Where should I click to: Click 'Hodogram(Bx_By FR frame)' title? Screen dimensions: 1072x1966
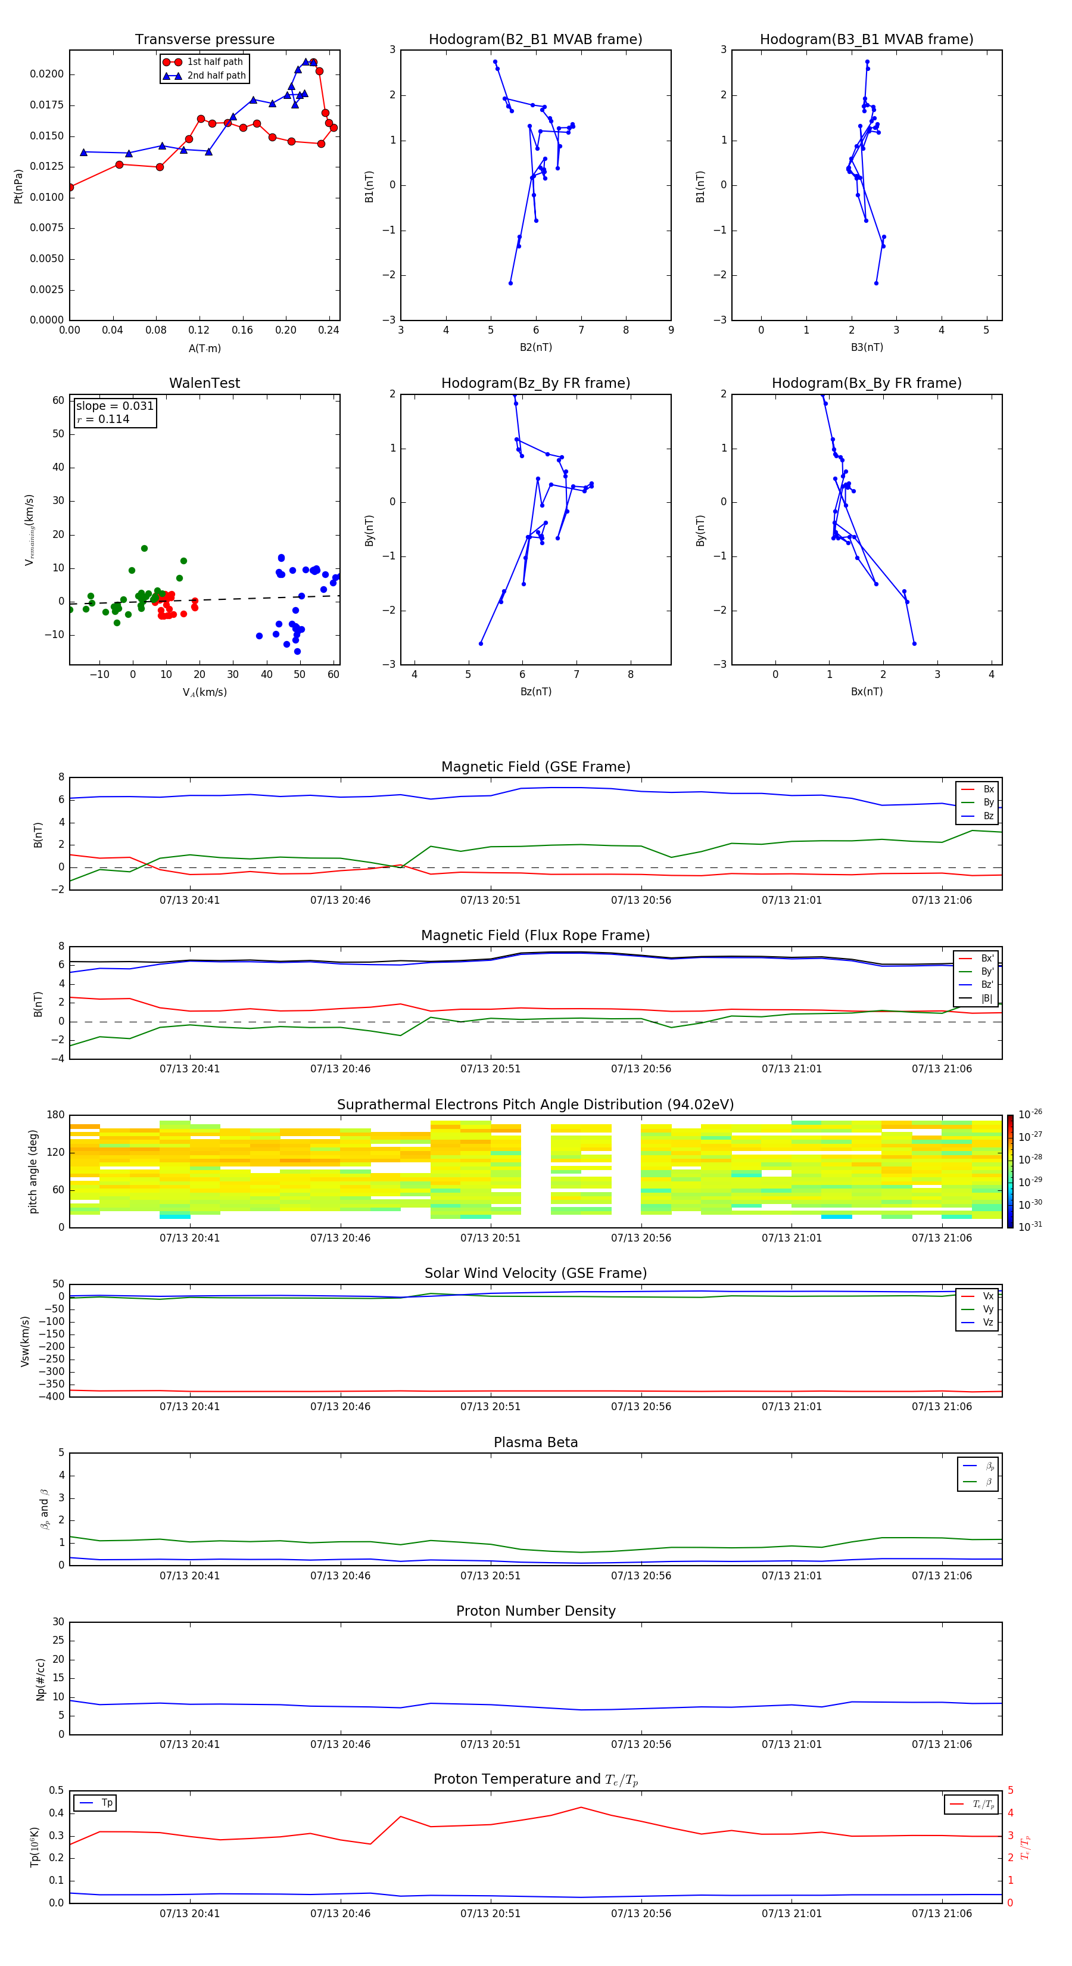coord(867,383)
